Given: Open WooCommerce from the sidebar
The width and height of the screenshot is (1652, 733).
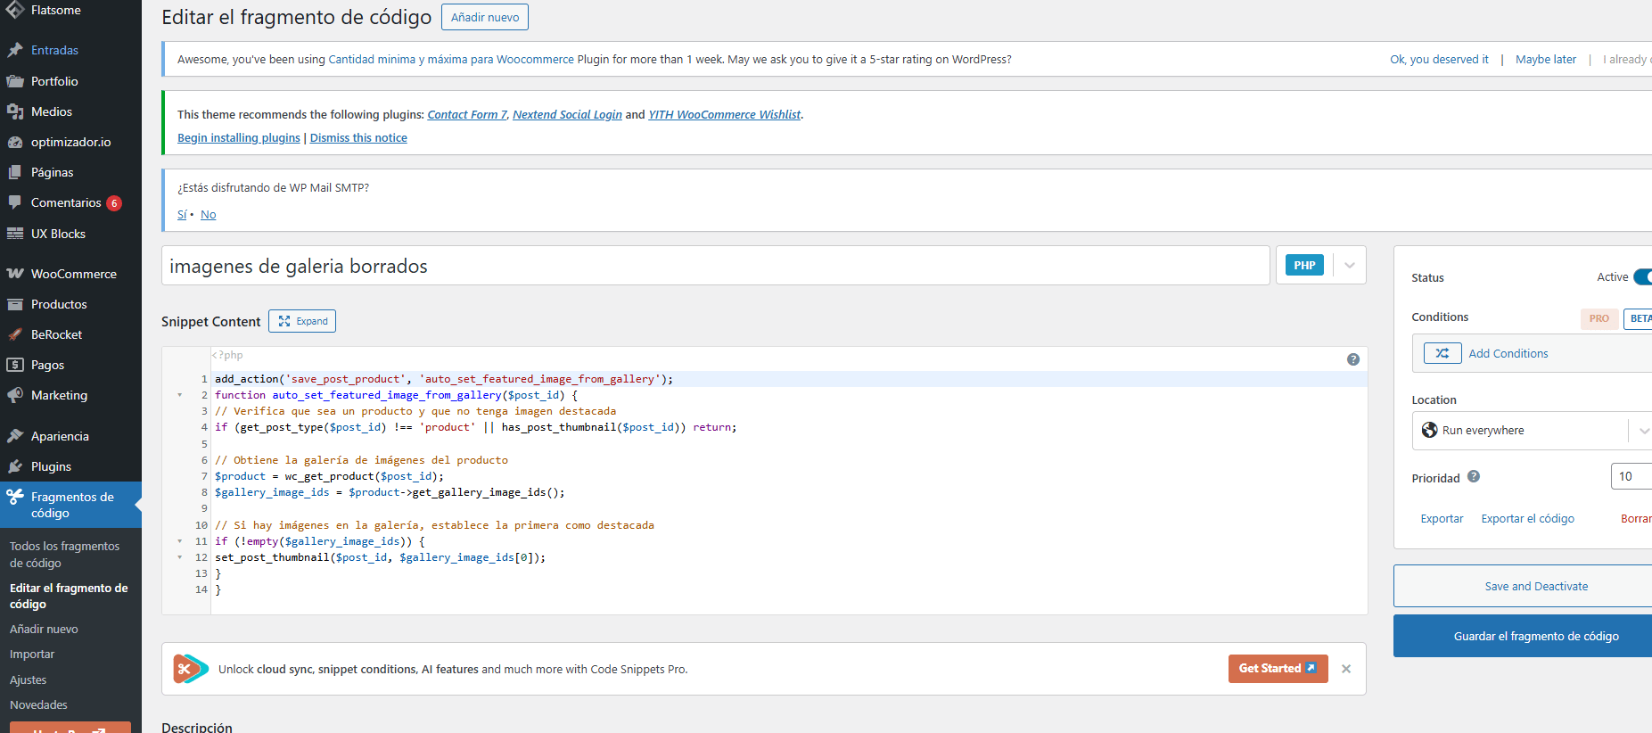Looking at the screenshot, I should (73, 274).
